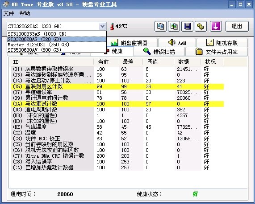
Task: Maximize the HD Tune window
Action: (240, 4)
